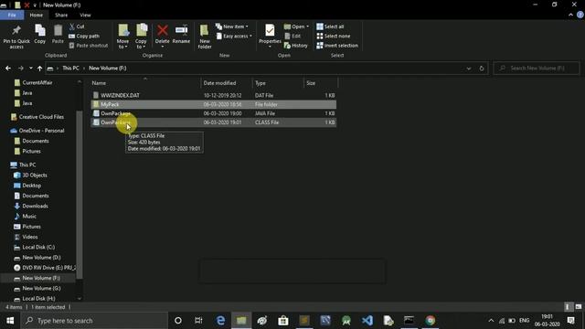Screen dimensions: 585x329
Task: Select the OwnPackage JAVA file
Action: point(213,113)
